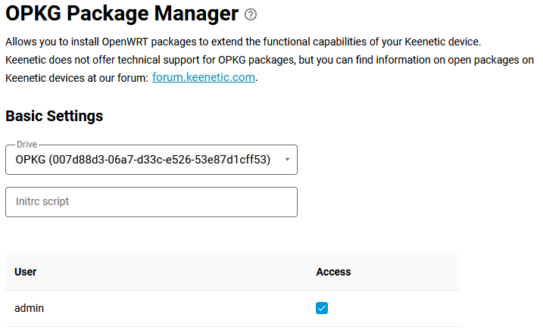Focus the Initrc script input field
The image size is (543, 330).
point(151,202)
